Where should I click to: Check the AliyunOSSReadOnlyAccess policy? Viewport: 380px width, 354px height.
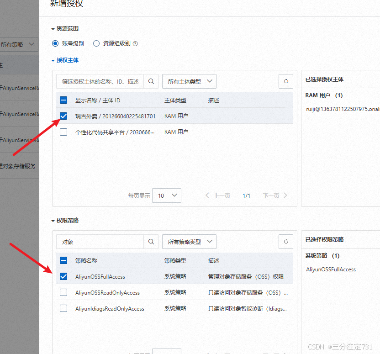pos(63,292)
